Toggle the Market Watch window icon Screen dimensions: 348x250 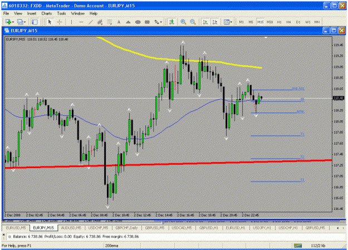[x=35, y=22]
